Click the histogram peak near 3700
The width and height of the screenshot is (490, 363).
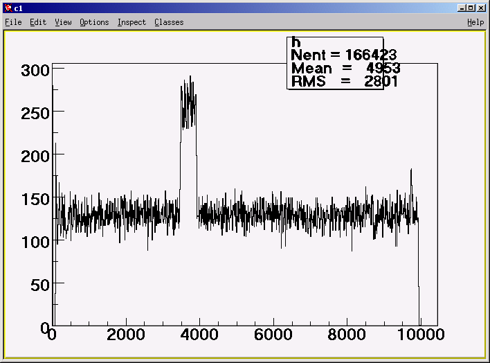[x=189, y=103]
